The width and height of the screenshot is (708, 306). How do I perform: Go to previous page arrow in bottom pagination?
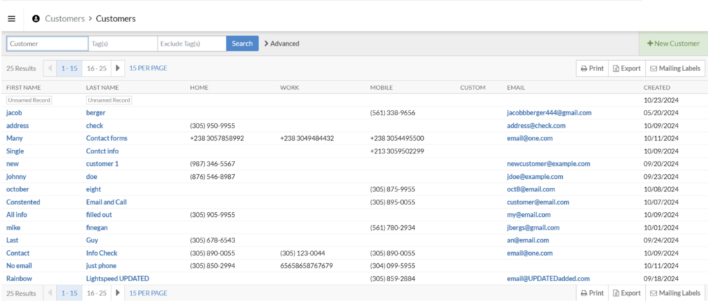[50, 293]
